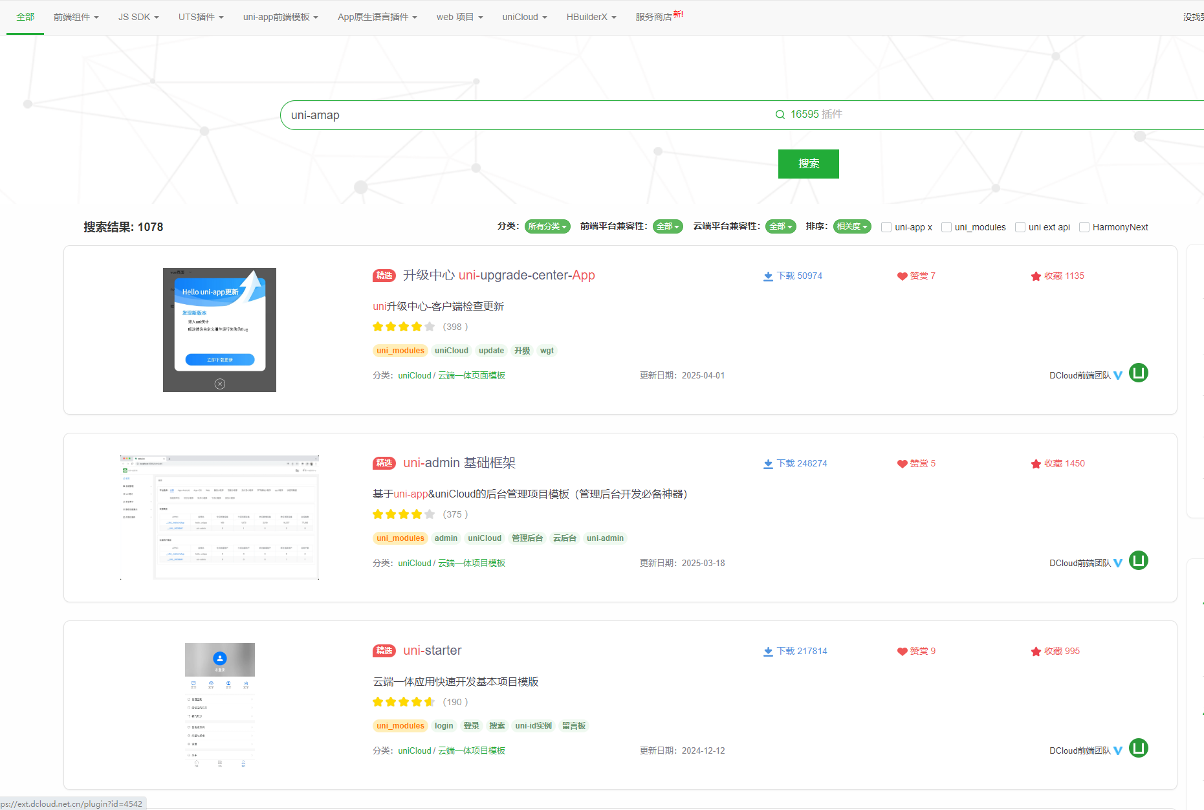This screenshot has height=810, width=1204.
Task: Click heart 赞赏 icon for uni-upgrade-center-App
Action: 902,276
